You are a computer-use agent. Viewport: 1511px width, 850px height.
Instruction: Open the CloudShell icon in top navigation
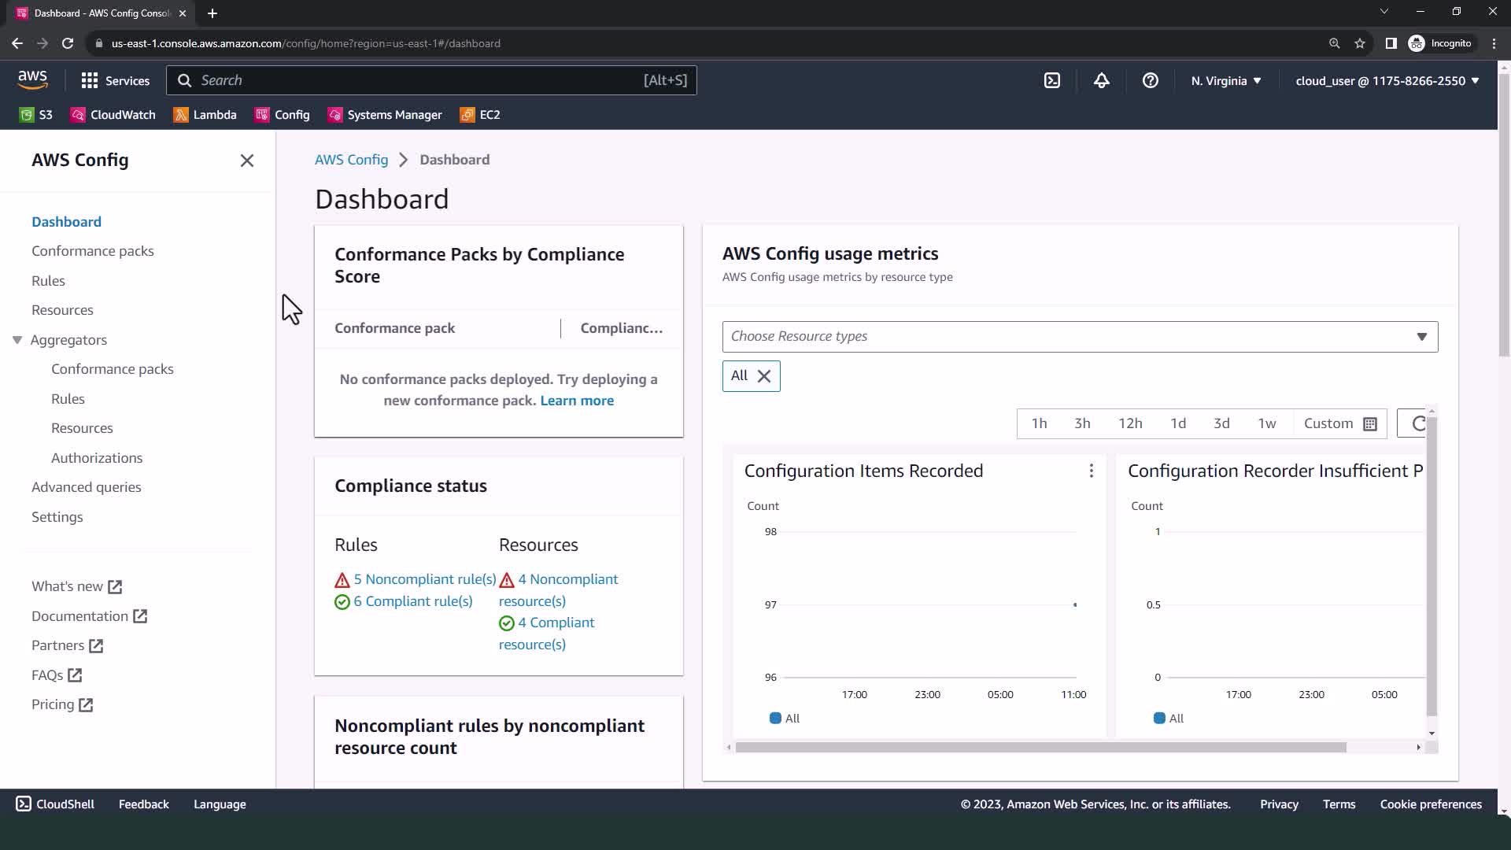1052,80
